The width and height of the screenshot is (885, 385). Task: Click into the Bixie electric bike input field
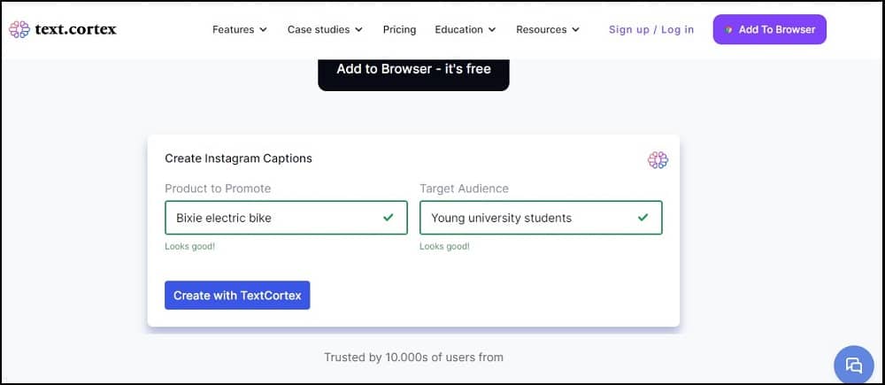(x=286, y=218)
